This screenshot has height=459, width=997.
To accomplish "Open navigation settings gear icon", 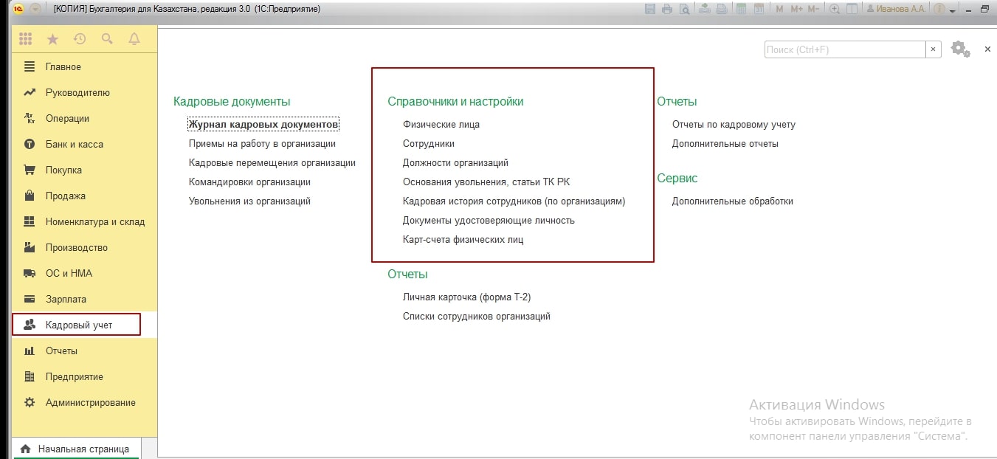I will (959, 49).
